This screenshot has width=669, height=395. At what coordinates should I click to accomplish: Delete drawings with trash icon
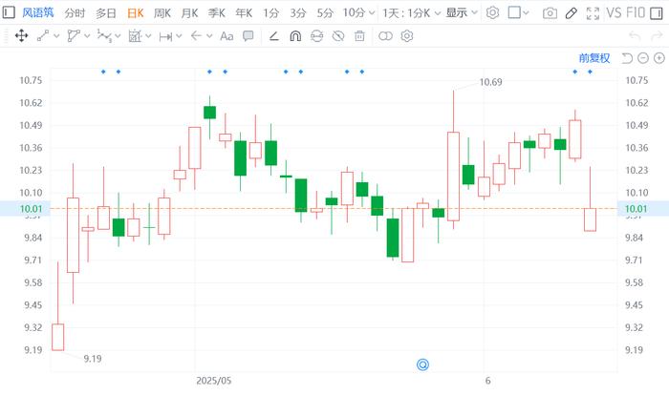point(359,36)
